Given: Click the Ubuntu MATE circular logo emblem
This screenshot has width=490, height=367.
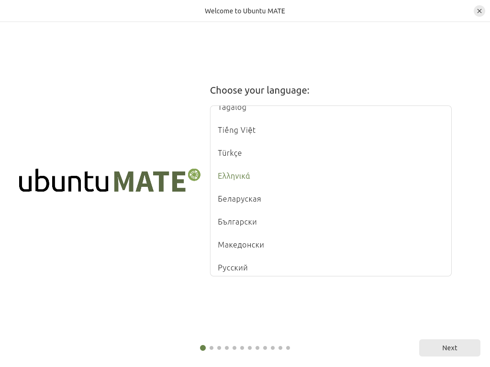Looking at the screenshot, I should [x=194, y=175].
